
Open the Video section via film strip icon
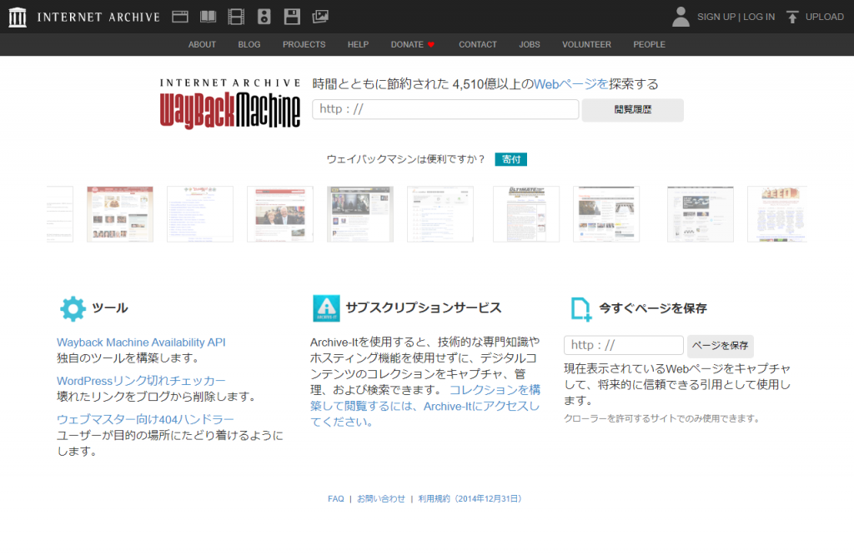234,16
